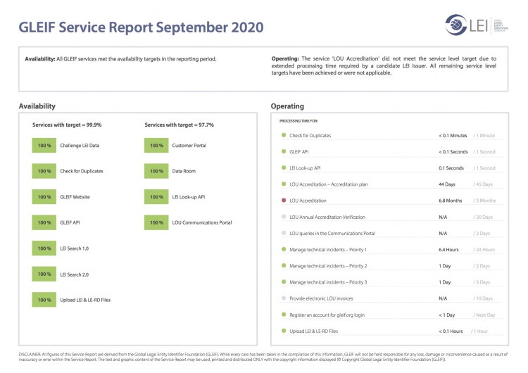Screen dimensions: 528x373
Task: Click the green dot for LEI Look-up API processing time
Action: point(283,168)
